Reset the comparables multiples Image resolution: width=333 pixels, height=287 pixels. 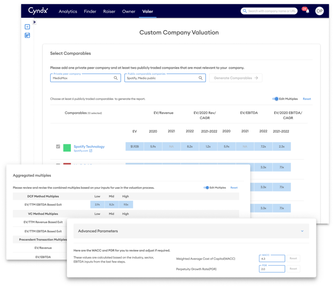307,99
